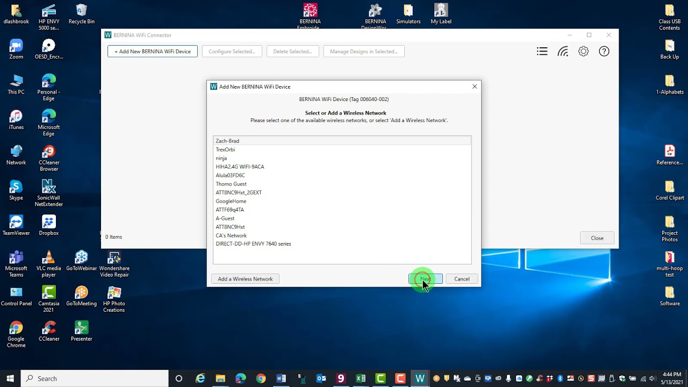Open settings gear in BERNINA WiFi Connector

583,52
